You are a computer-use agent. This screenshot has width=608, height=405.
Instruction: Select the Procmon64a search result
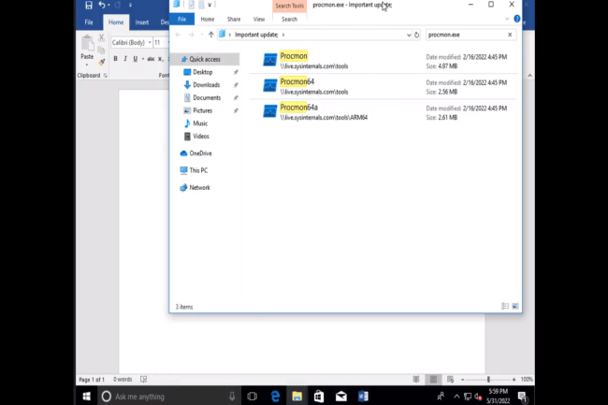click(384, 112)
